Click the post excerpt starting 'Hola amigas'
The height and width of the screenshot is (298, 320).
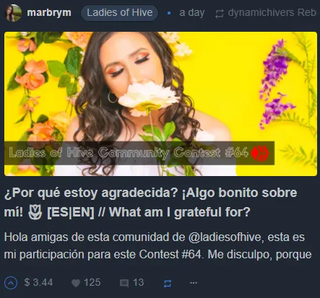(x=157, y=246)
